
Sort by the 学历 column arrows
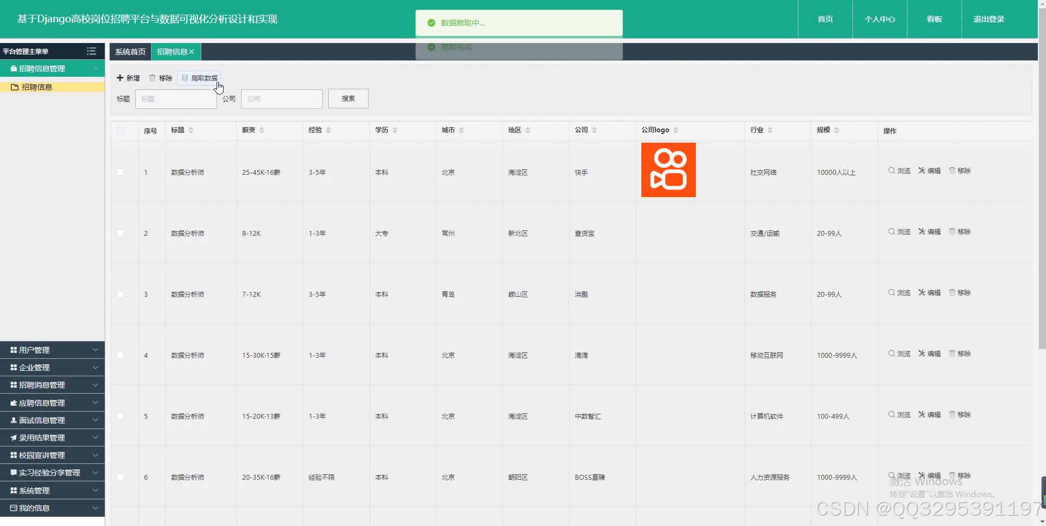tap(395, 130)
